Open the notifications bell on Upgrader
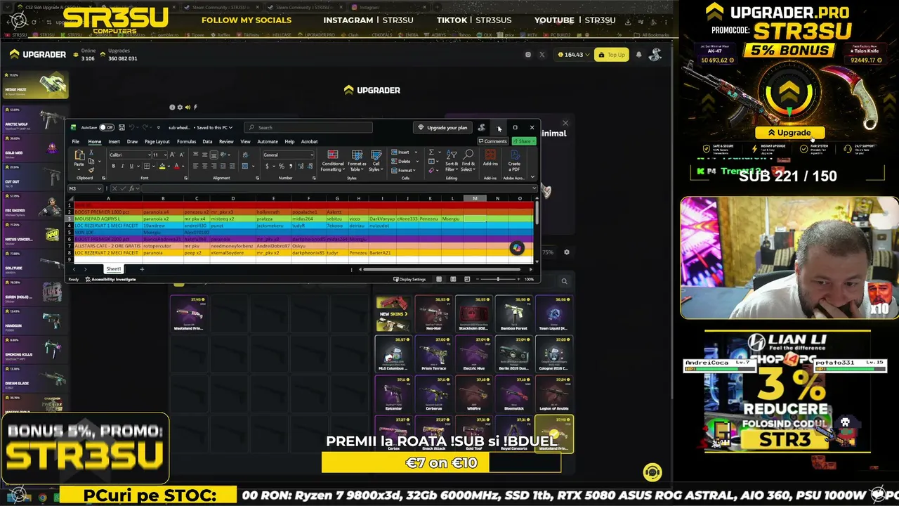 [x=638, y=54]
